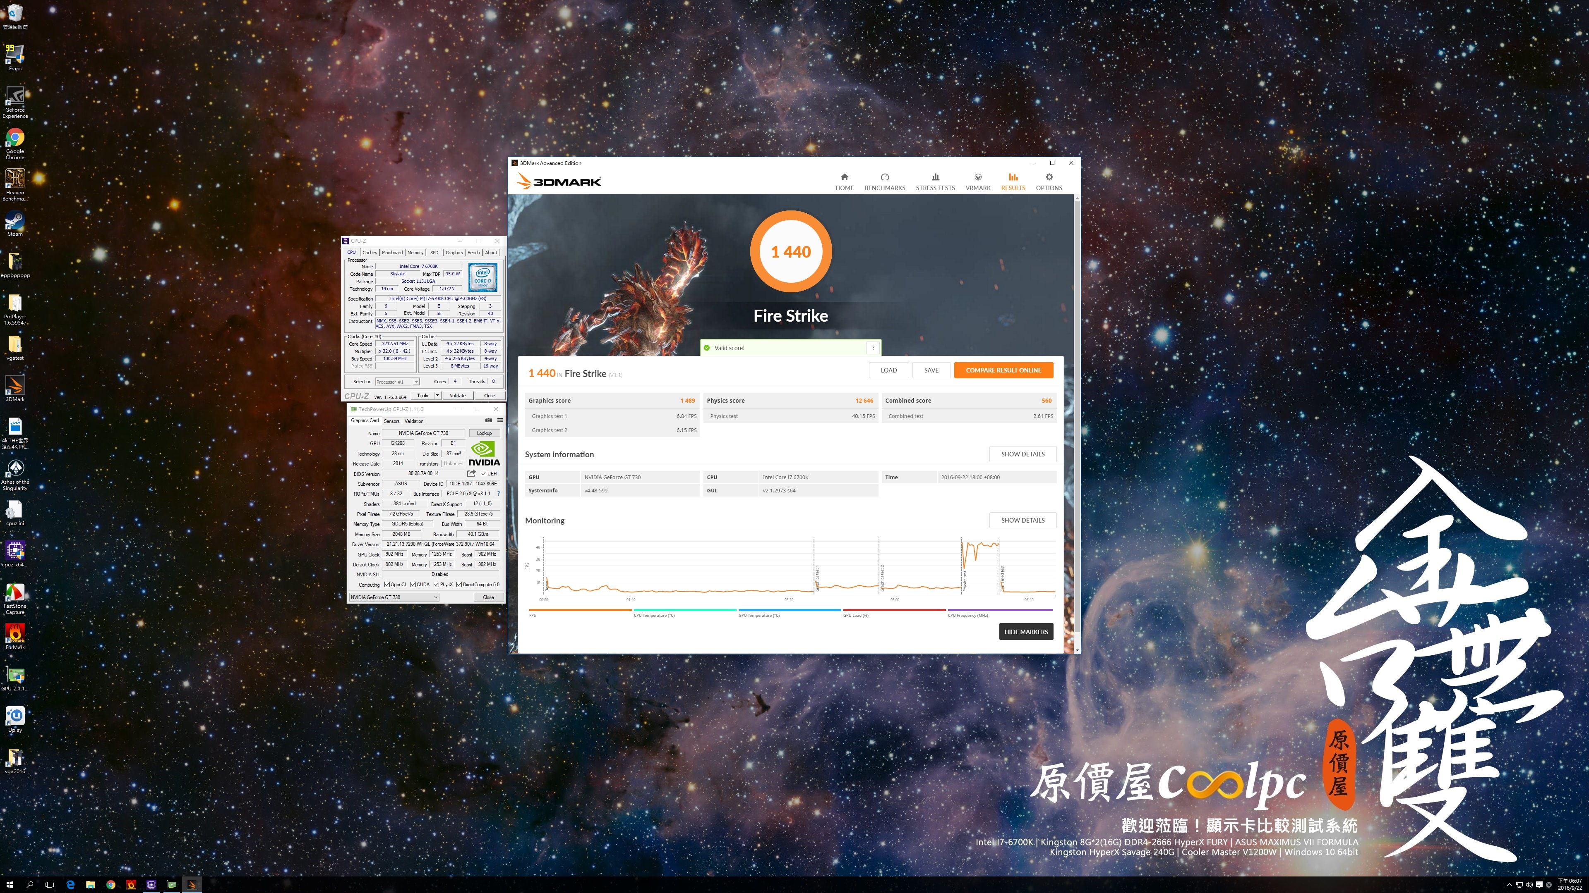Click the valid score help question mark
Image resolution: width=1589 pixels, height=893 pixels.
(x=873, y=348)
